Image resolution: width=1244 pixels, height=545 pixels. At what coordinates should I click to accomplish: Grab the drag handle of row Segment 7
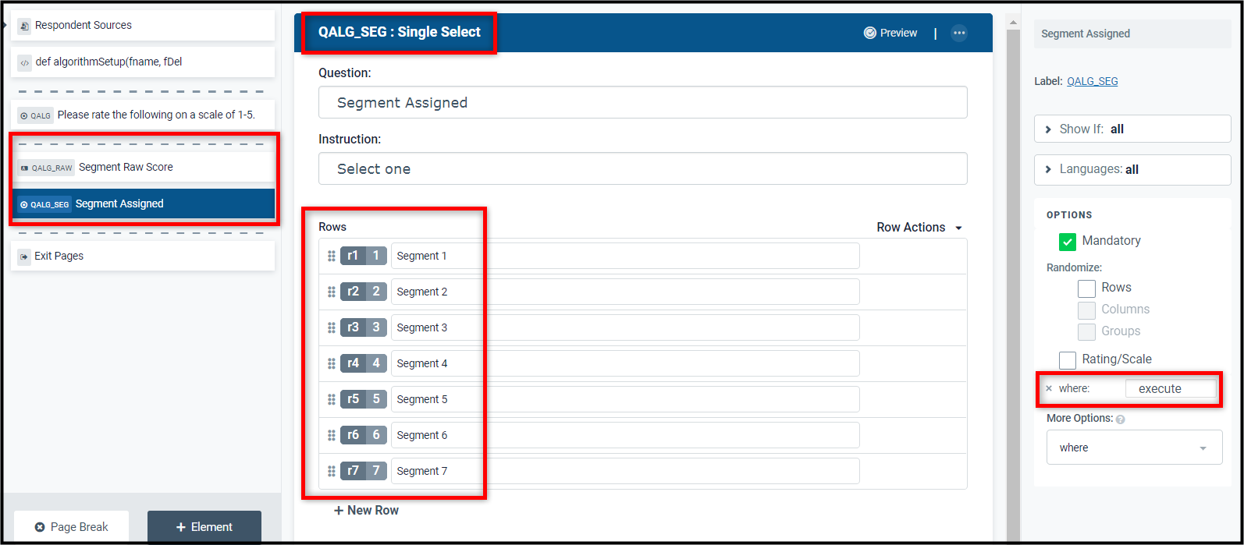click(332, 471)
